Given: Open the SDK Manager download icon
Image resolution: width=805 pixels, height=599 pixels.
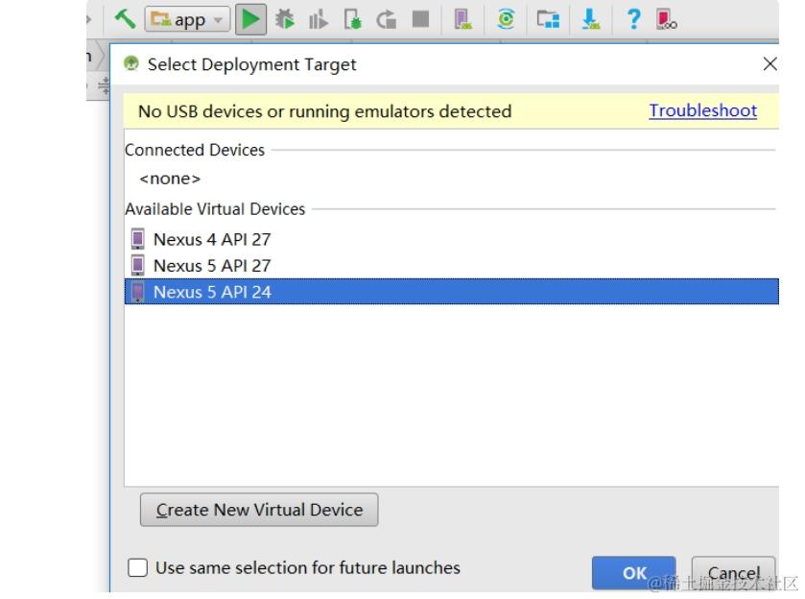Looking at the screenshot, I should [x=591, y=19].
